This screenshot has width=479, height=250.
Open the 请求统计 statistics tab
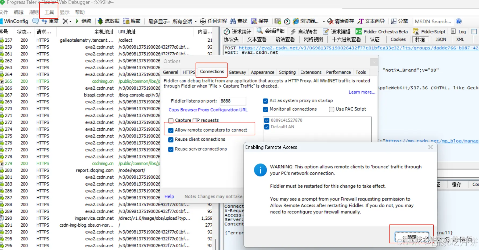[x=237, y=31]
